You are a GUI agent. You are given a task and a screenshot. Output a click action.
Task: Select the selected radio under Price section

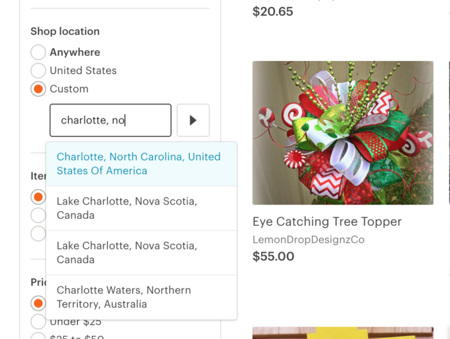click(39, 303)
